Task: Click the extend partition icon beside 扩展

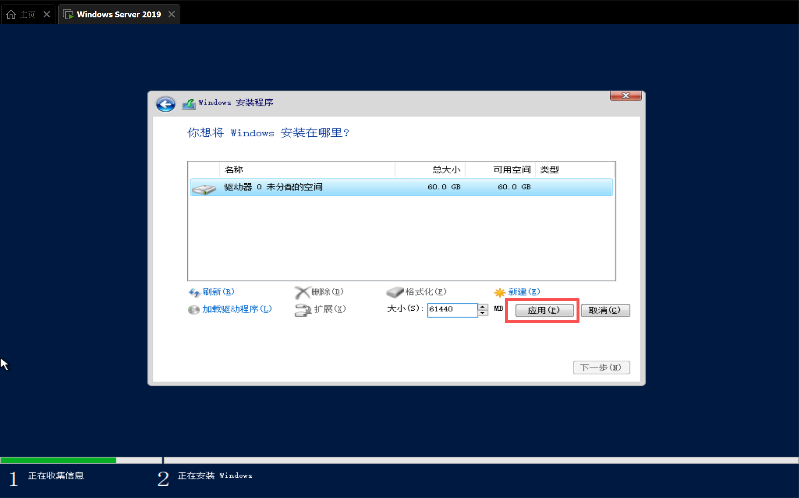Action: tap(303, 310)
